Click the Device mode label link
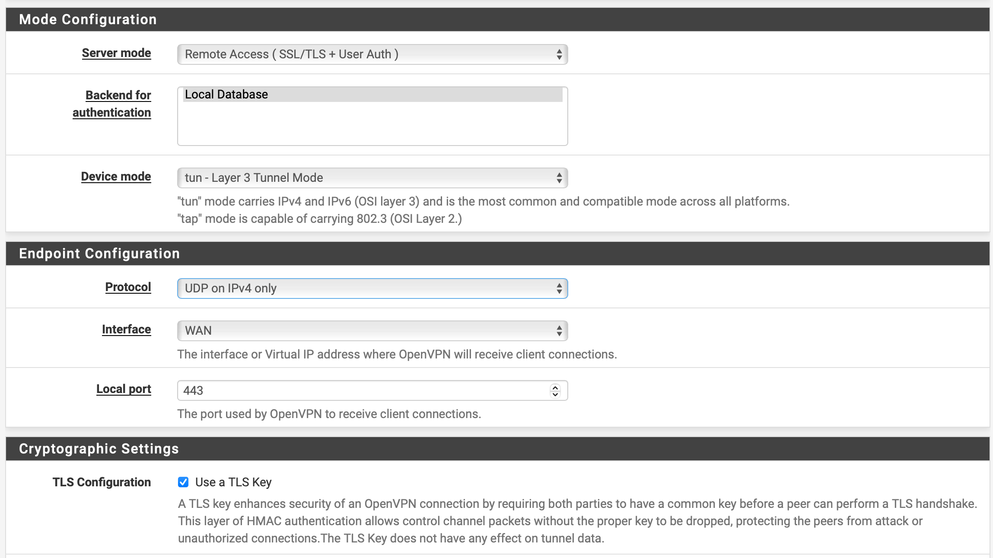The height and width of the screenshot is (558, 993). [116, 177]
